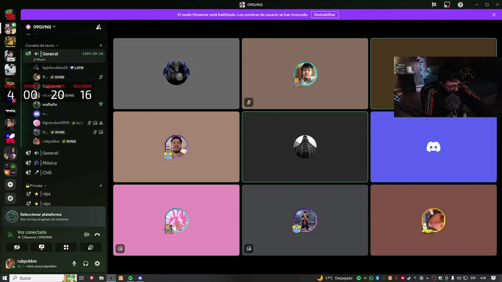The height and width of the screenshot is (282, 502).
Task: Open the 17°C Despejado weather widget
Action: click(335, 278)
